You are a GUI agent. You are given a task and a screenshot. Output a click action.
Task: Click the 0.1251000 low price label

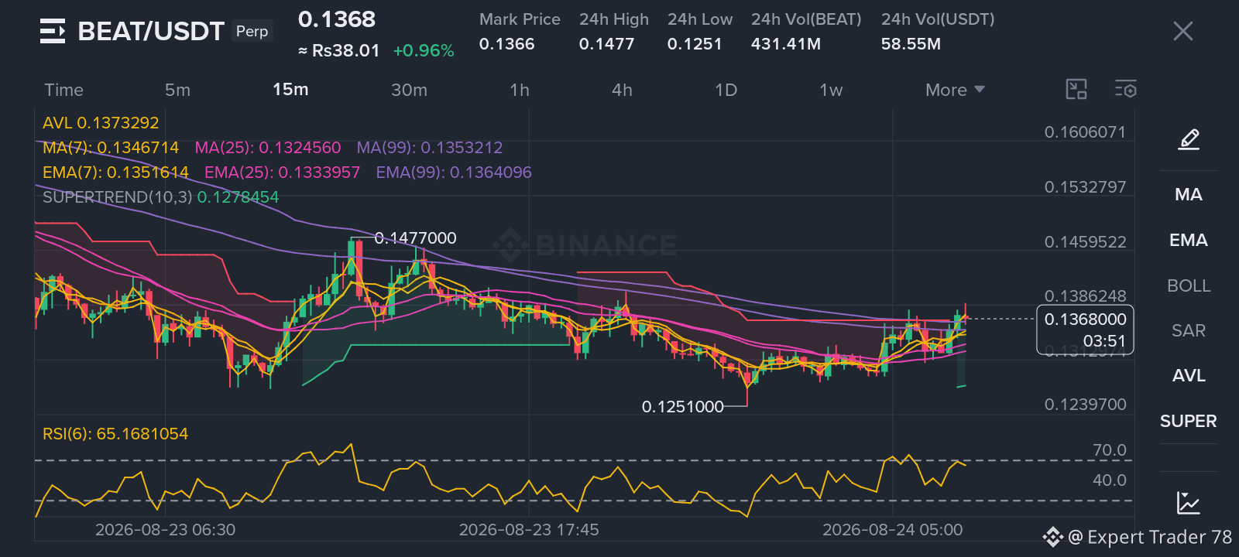click(x=682, y=406)
